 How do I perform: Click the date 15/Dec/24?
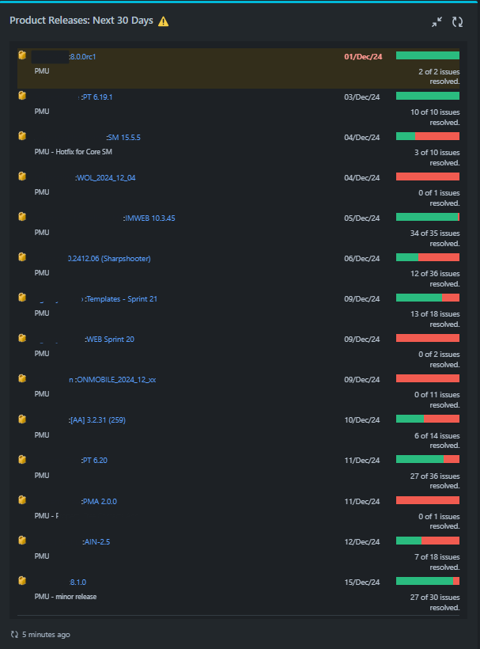361,583
